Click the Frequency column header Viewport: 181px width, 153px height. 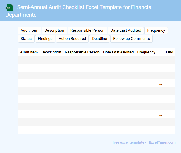click(x=146, y=52)
